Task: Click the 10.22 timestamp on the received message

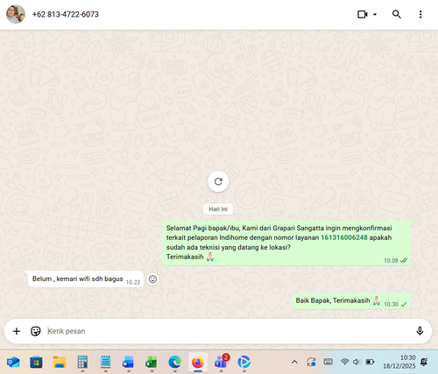Action: pos(133,282)
